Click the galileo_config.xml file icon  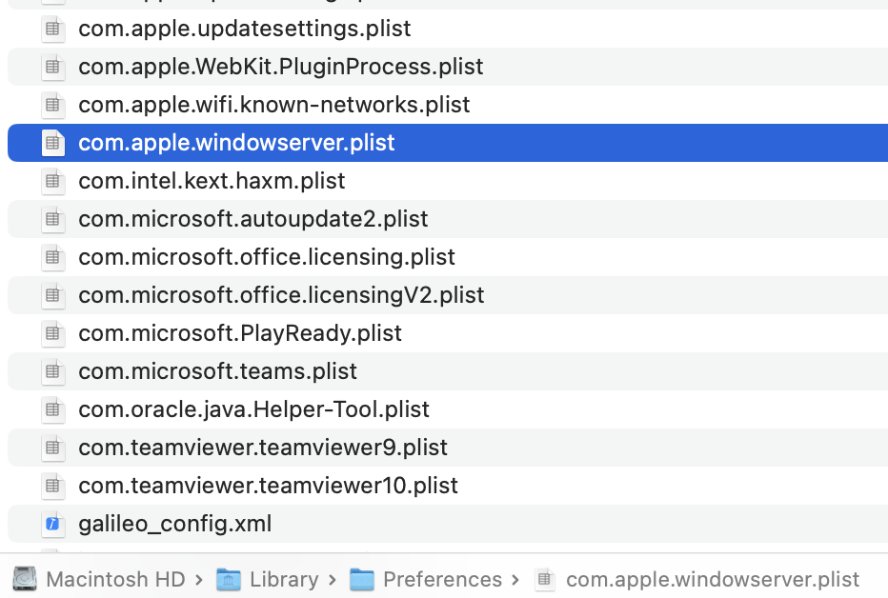[53, 524]
